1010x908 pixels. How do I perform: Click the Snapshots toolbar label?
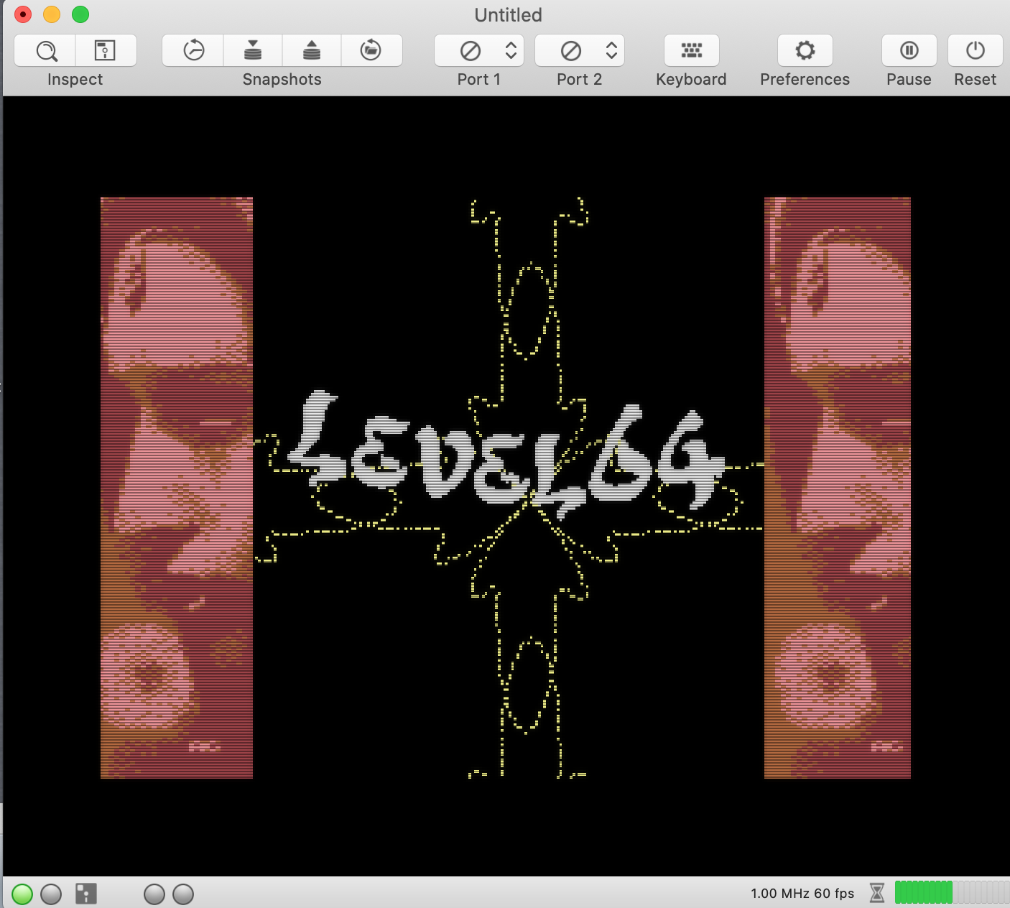click(x=282, y=80)
